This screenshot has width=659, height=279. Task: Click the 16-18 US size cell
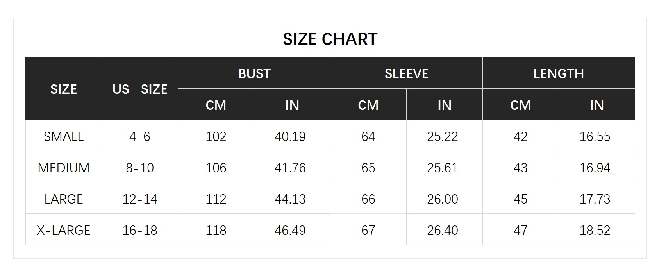click(140, 229)
